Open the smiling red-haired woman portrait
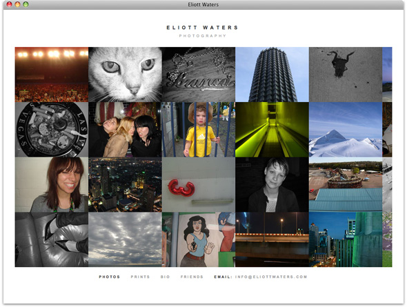Screen dimensions: 407x307 (52, 184)
